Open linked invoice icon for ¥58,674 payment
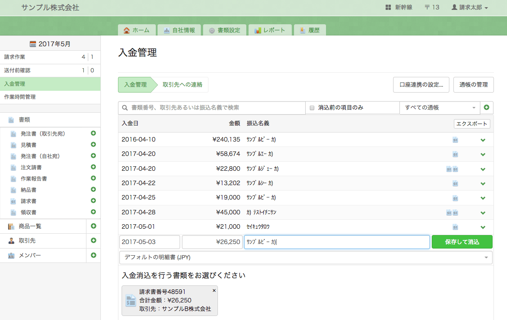 (x=455, y=154)
